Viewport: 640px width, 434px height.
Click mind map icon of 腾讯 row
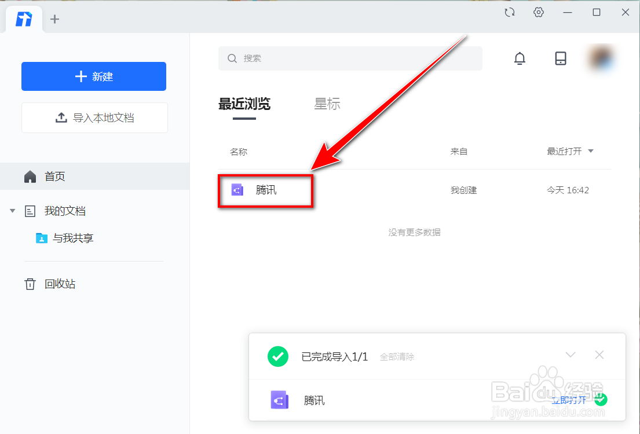click(237, 190)
